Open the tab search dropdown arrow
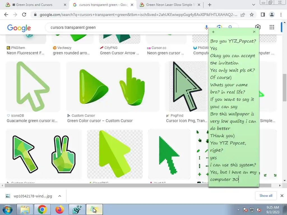Viewport: 287px width, 215px height. (253, 5)
